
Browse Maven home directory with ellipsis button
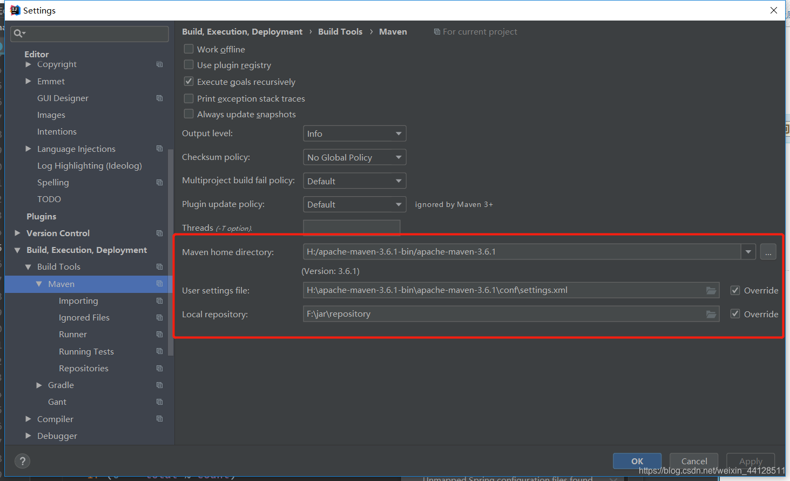click(768, 252)
